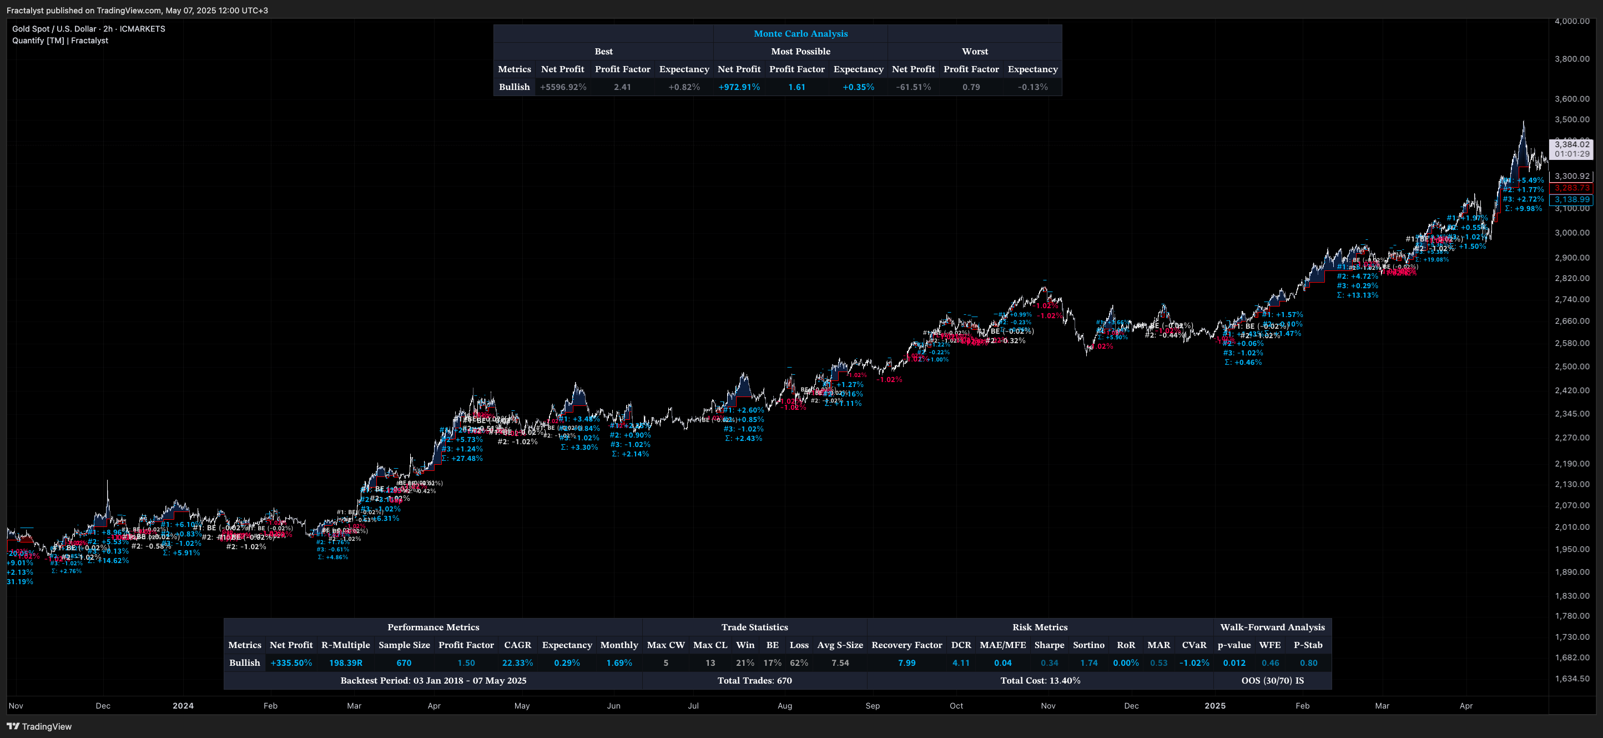Click the 'Monte Carlo Analysis' table heading

(x=800, y=34)
